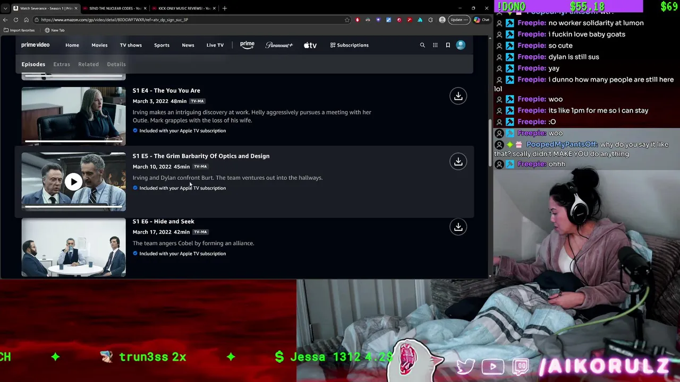Click the Twitch icon in stream overlay

(521, 367)
